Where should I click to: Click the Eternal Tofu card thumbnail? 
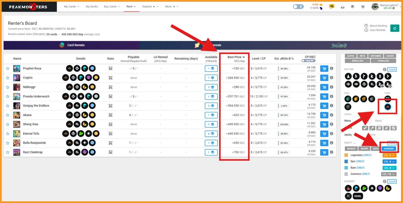pyautogui.click(x=17, y=134)
